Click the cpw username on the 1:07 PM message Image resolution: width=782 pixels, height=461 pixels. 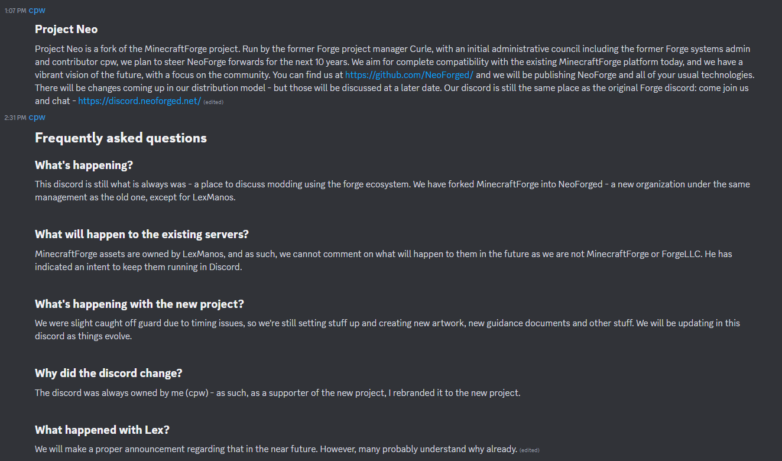click(37, 11)
